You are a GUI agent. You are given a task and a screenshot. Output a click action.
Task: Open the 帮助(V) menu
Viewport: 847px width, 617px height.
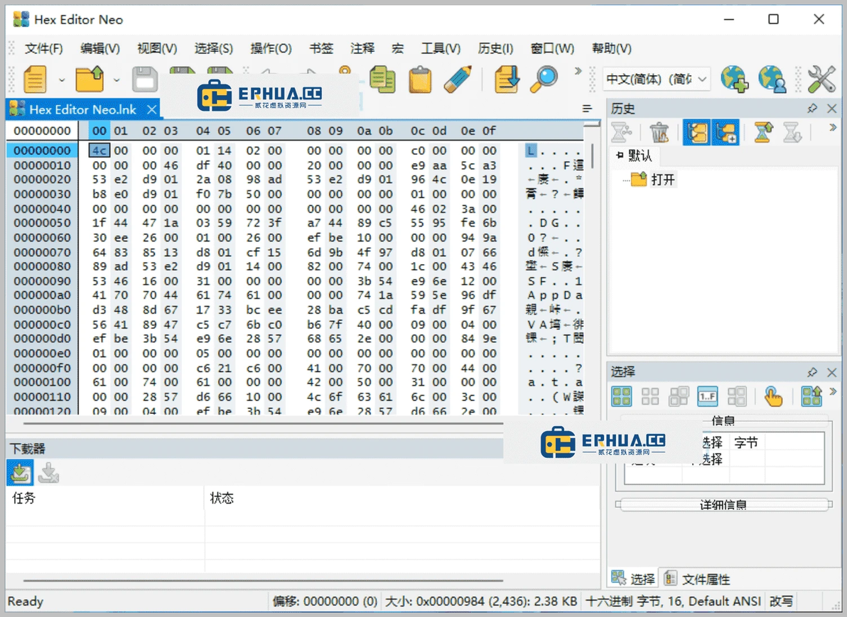click(612, 48)
